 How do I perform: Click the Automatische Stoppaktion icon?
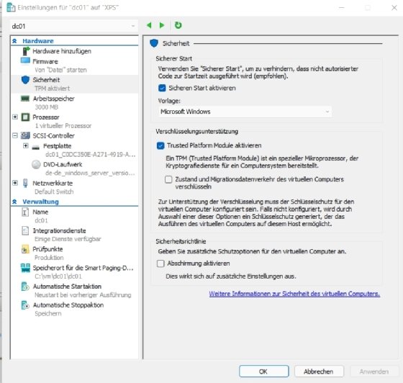tap(25, 305)
